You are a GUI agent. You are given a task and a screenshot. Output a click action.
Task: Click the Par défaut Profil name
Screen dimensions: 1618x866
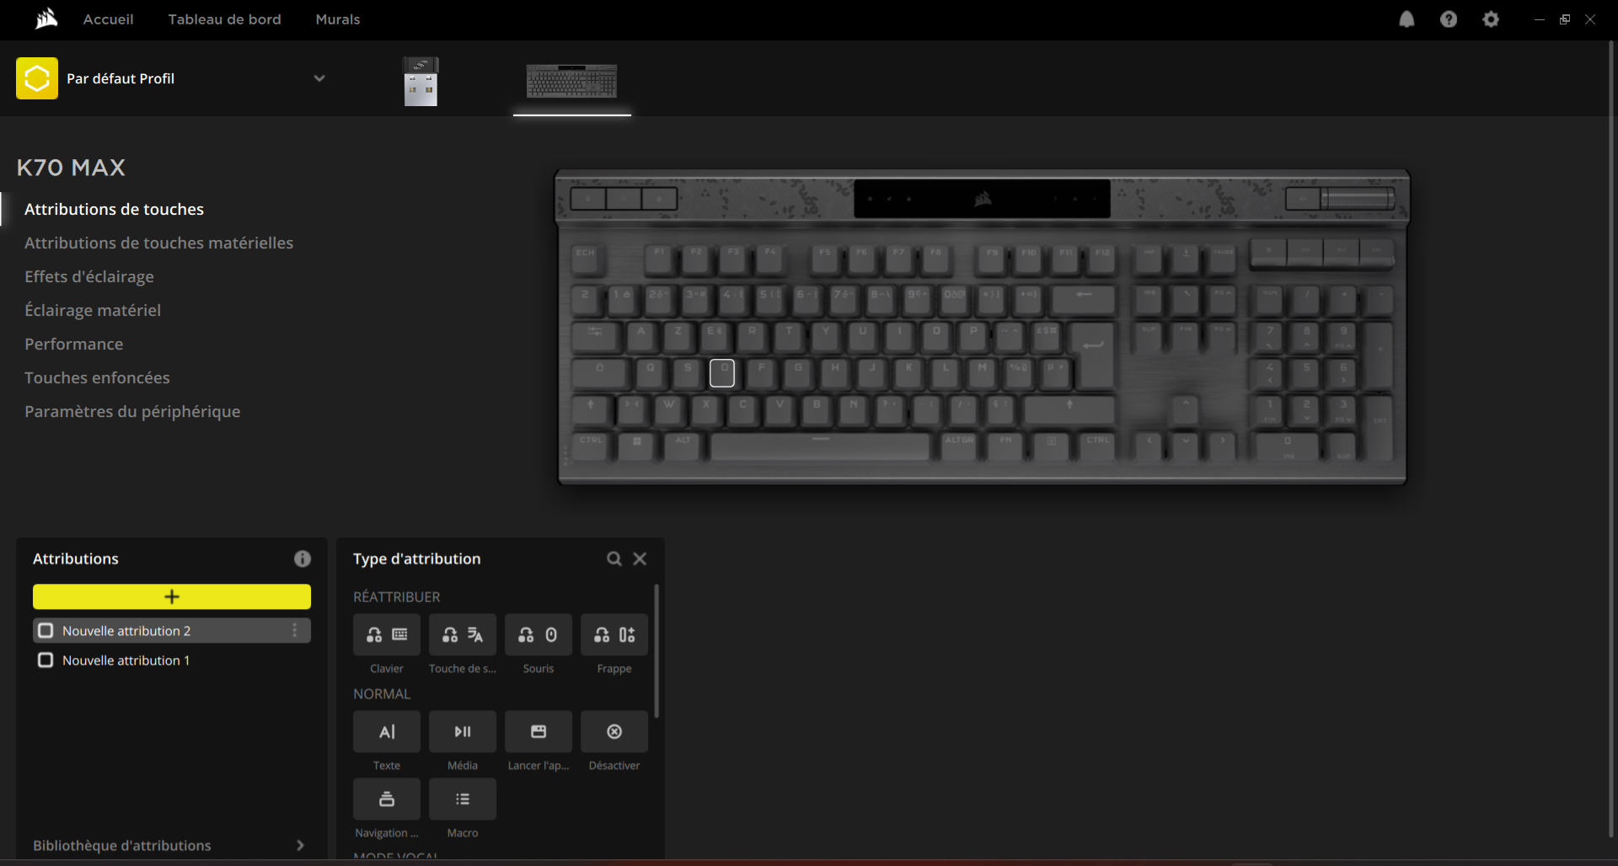[x=121, y=78]
